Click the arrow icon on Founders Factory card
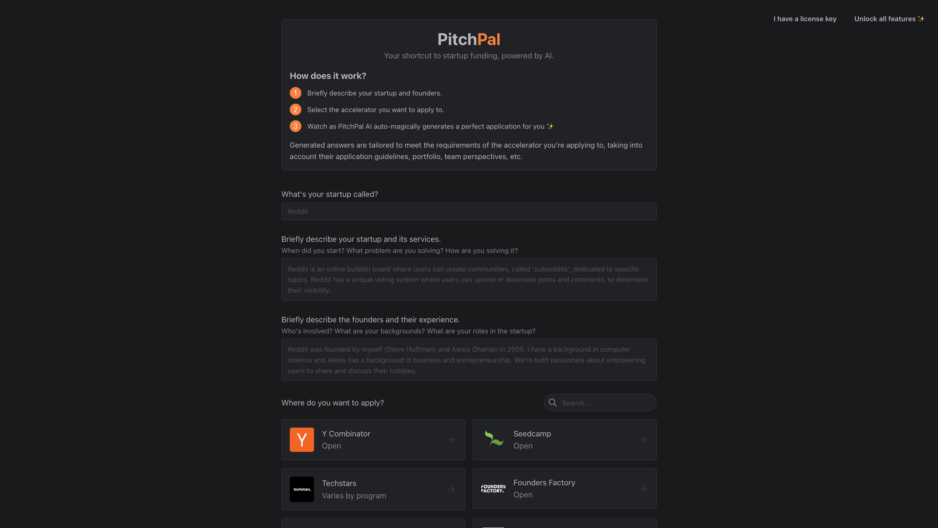The image size is (938, 528). 642,488
